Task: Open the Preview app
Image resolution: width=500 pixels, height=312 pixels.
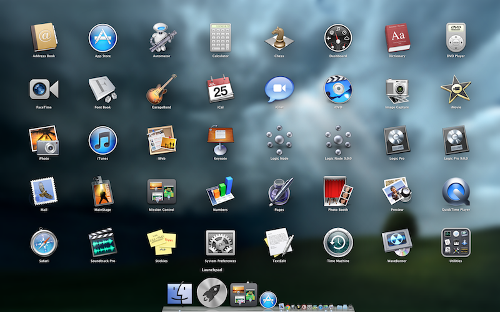Action: (397, 191)
